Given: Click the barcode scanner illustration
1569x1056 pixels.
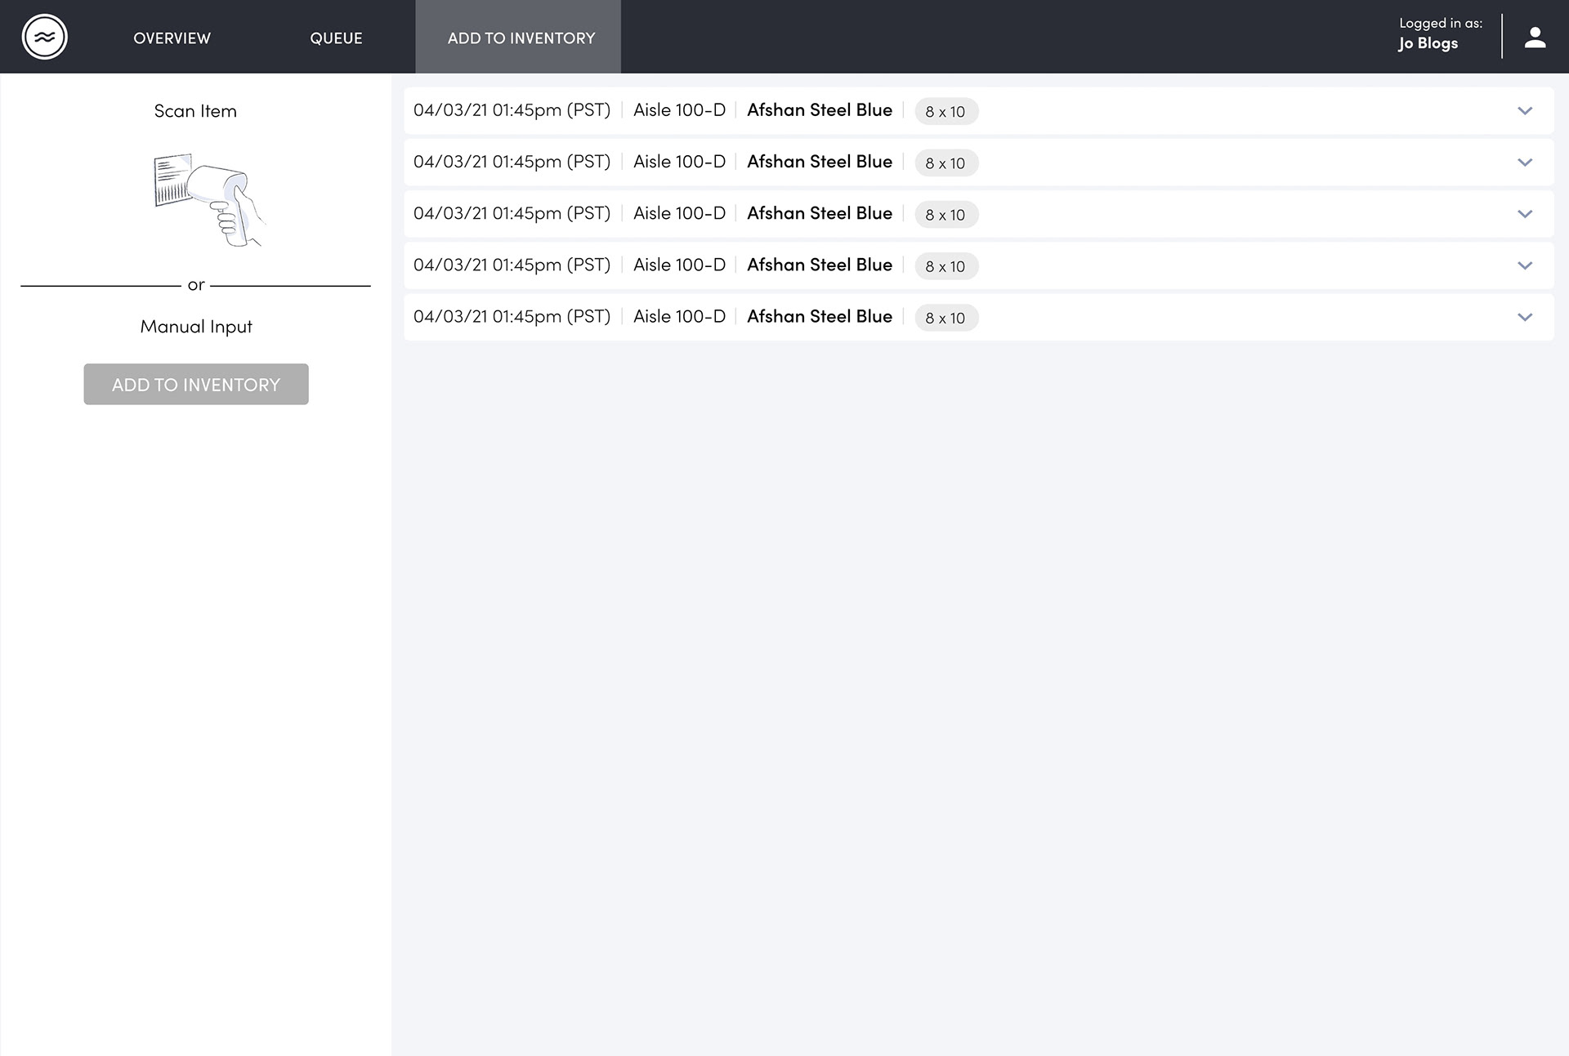Looking at the screenshot, I should [210, 199].
